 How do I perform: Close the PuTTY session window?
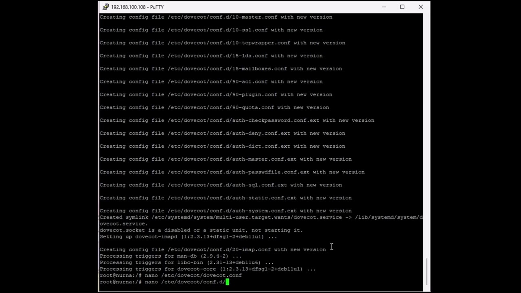tap(421, 7)
